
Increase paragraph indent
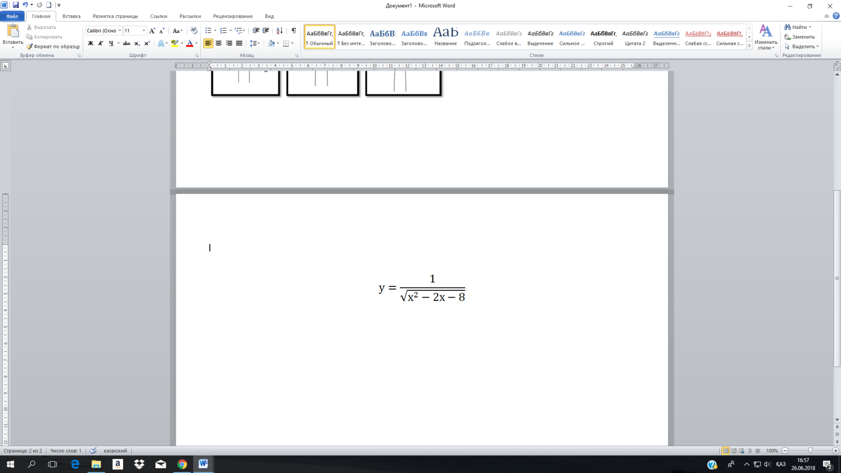pyautogui.click(x=266, y=31)
